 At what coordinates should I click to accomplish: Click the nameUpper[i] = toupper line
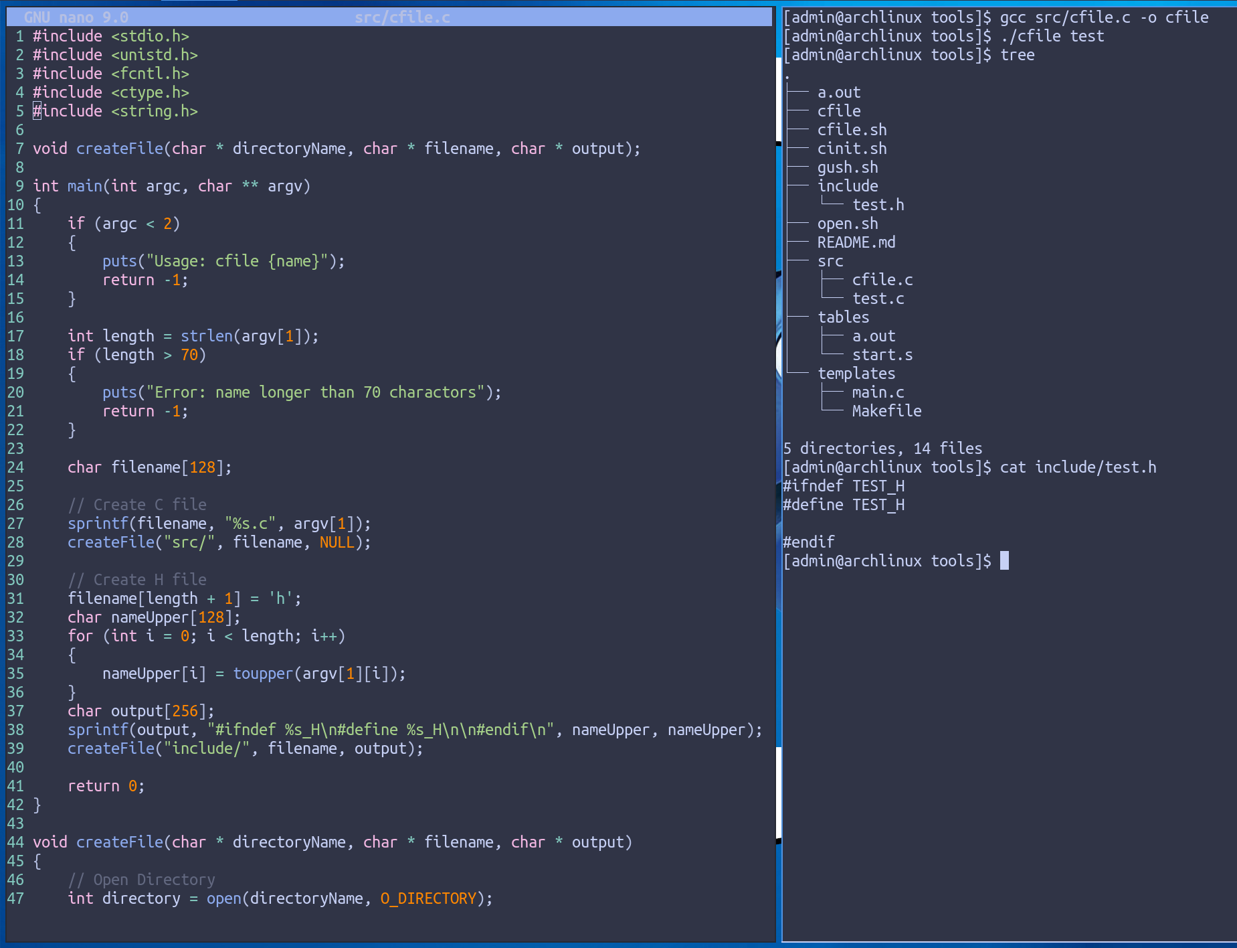(254, 674)
